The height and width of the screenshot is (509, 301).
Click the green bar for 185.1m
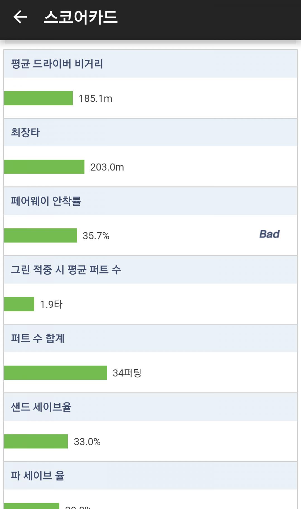(38, 98)
